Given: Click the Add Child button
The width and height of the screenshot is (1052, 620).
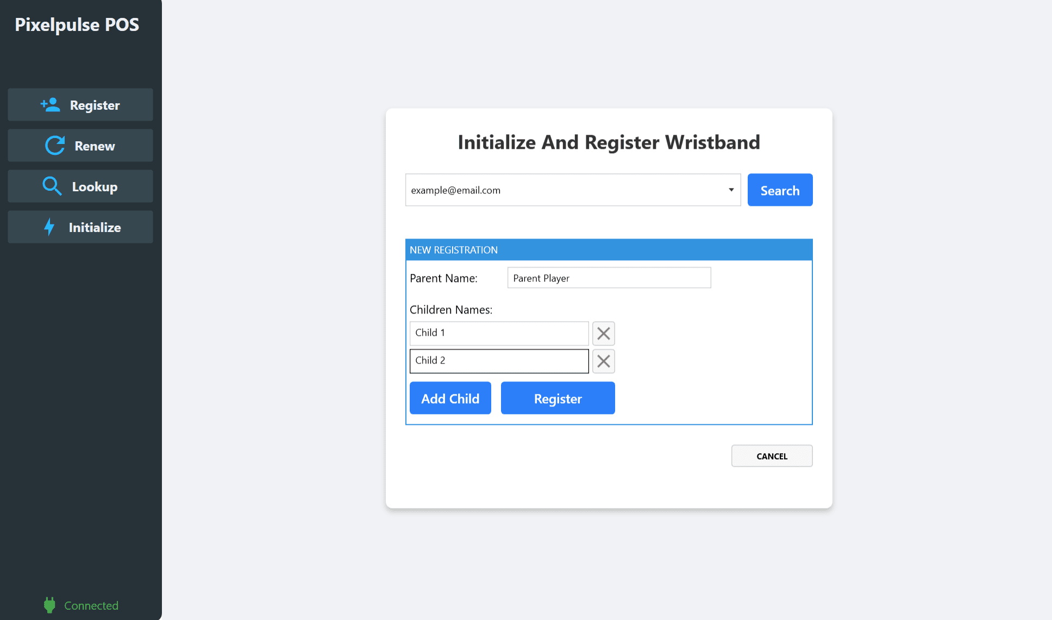Looking at the screenshot, I should [x=450, y=398].
